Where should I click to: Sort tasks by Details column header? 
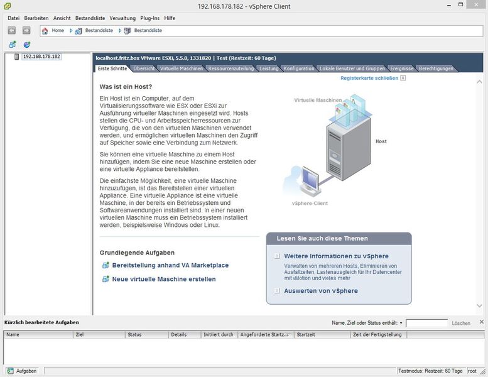tap(185, 335)
